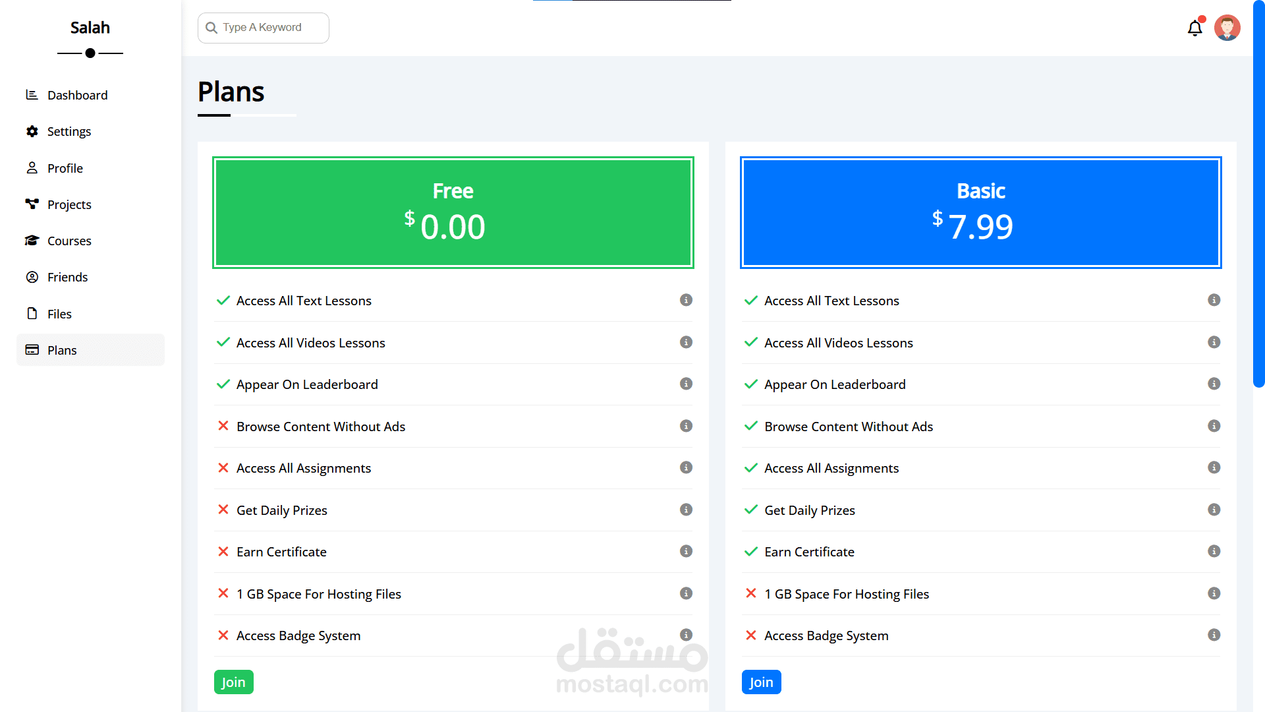The height and width of the screenshot is (712, 1265).
Task: Click the notification bell icon
Action: (x=1195, y=28)
